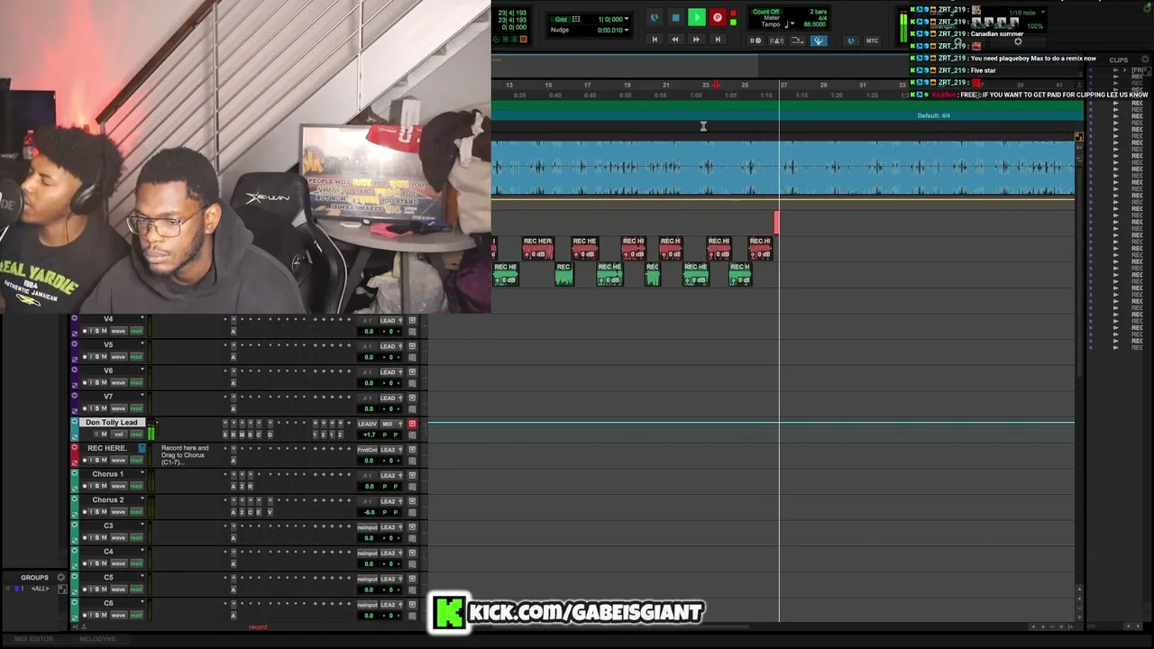
Task: Click the orange M indicator under the counter
Action: pos(524,39)
